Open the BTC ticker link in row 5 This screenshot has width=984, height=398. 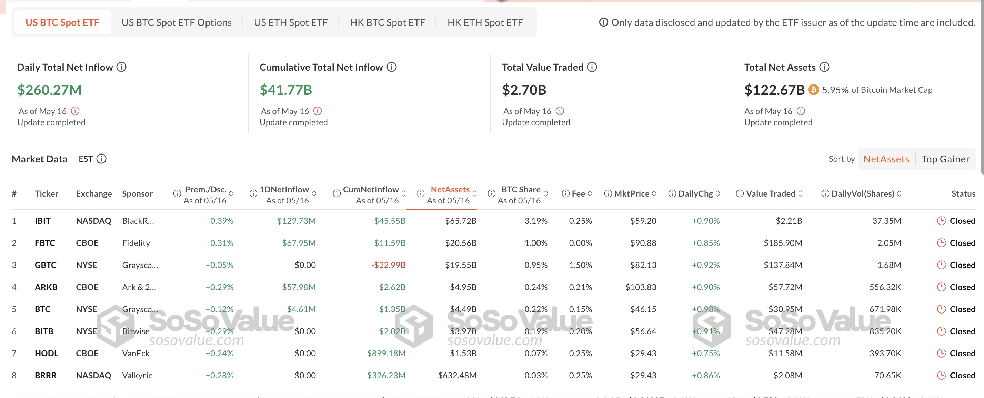coord(42,309)
